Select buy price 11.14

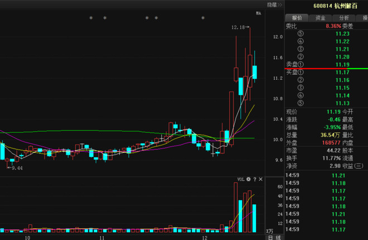tap(342, 95)
